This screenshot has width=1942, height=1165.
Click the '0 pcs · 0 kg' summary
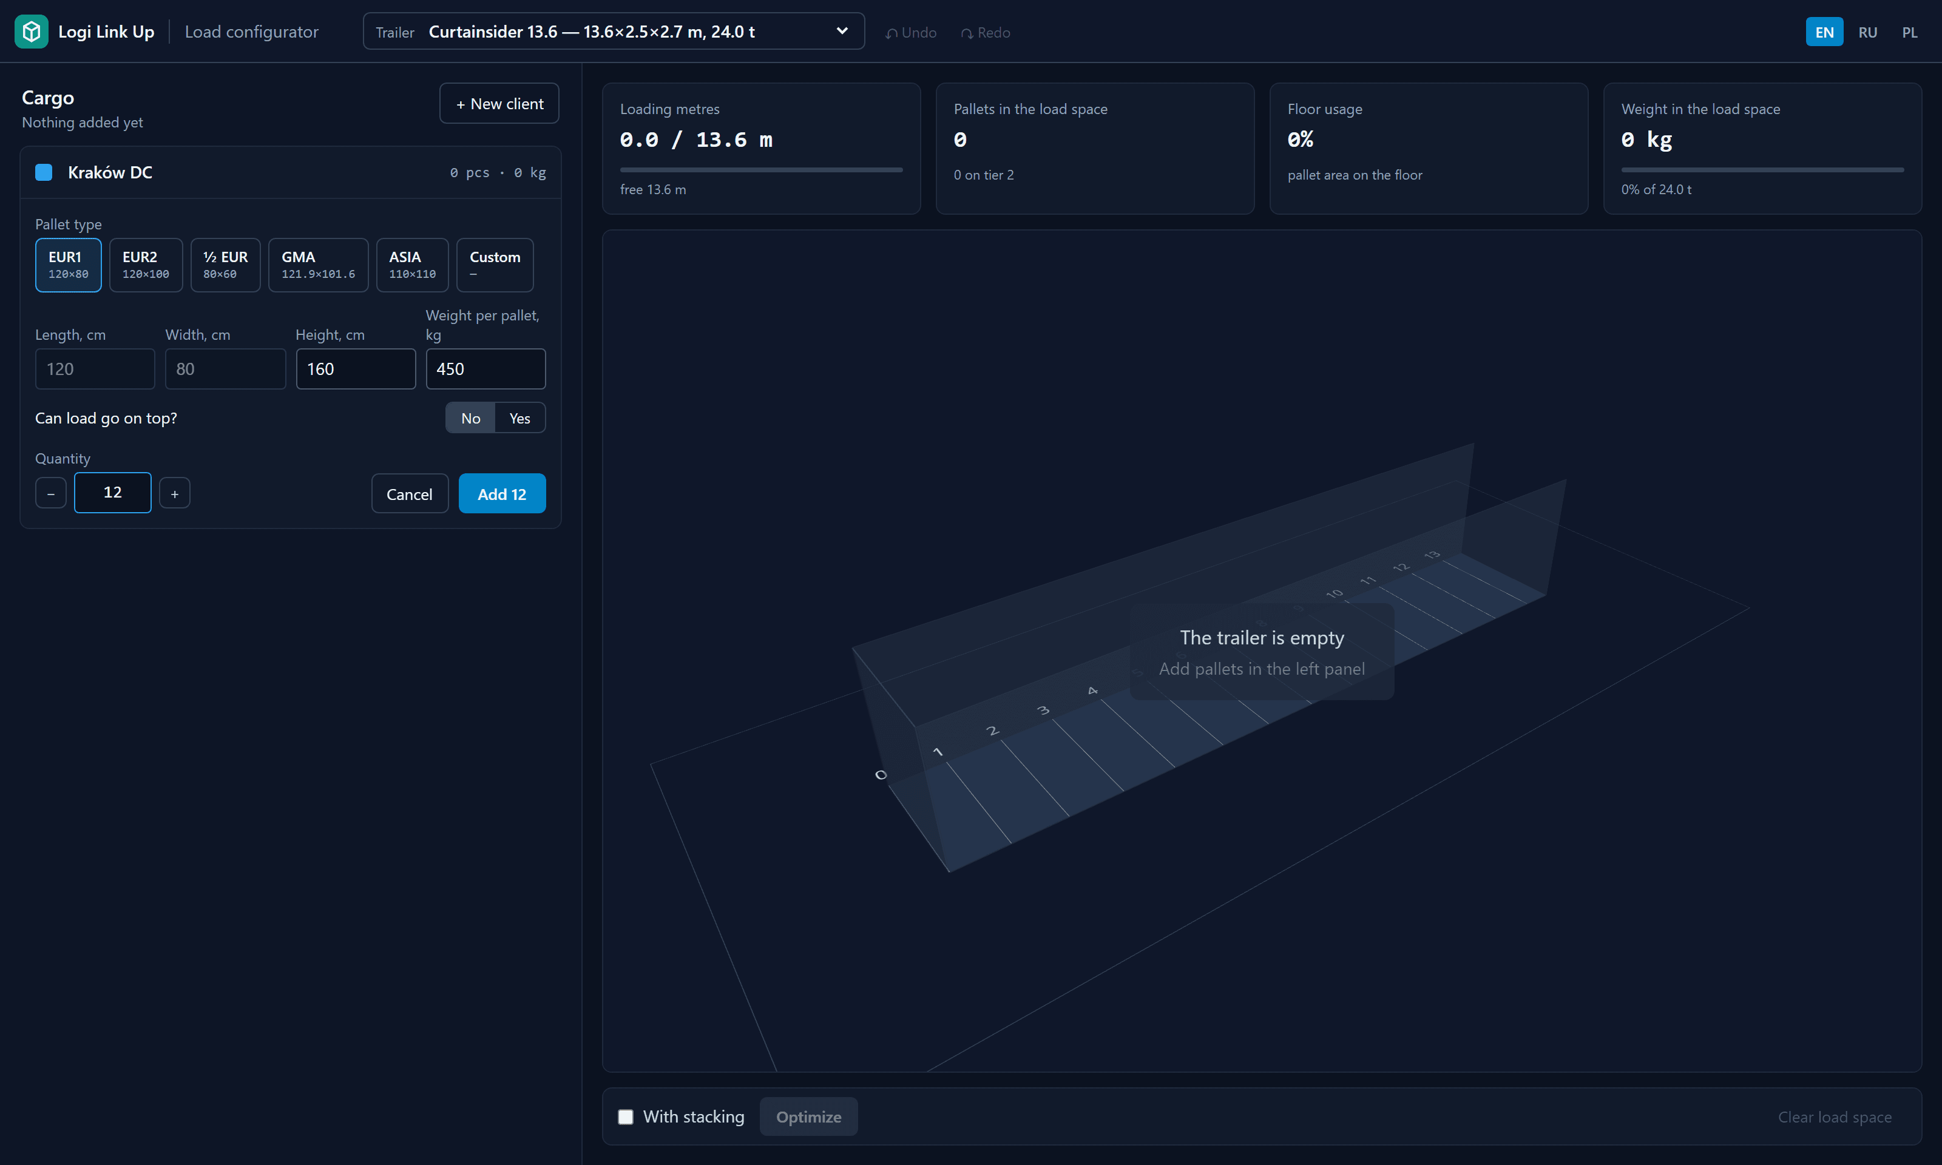click(498, 173)
